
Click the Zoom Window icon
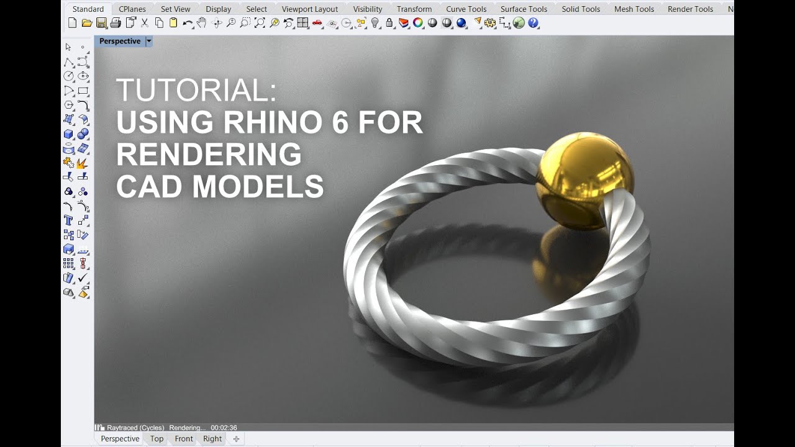(x=245, y=23)
